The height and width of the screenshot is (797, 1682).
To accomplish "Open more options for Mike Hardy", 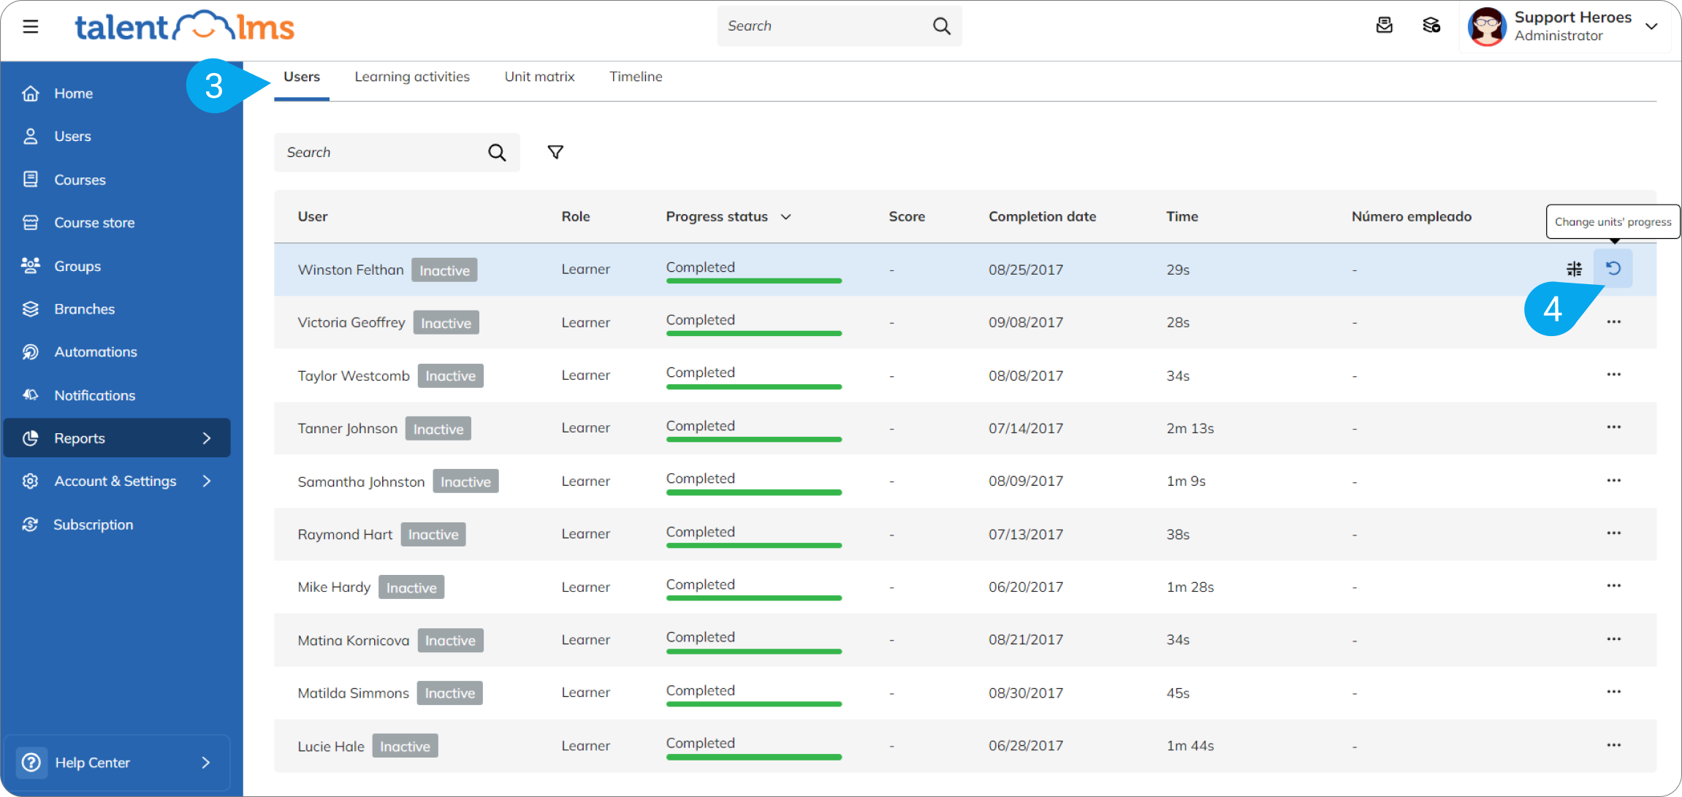I will point(1614,586).
